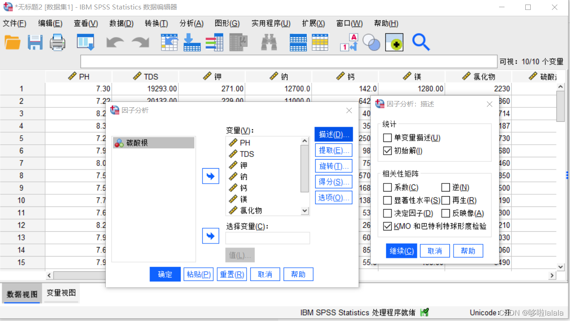Click the Run descriptive statistics toolbar icon
The height and width of the screenshot is (321, 570).
pos(239,43)
